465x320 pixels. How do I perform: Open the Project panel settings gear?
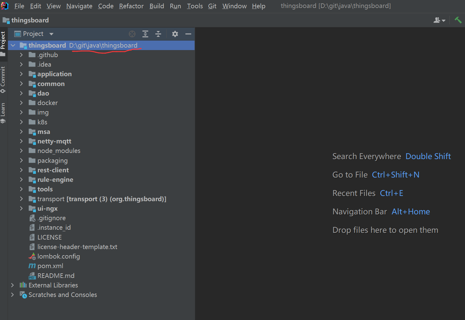[175, 34]
